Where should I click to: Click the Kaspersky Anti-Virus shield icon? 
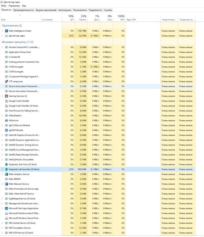(6, 164)
